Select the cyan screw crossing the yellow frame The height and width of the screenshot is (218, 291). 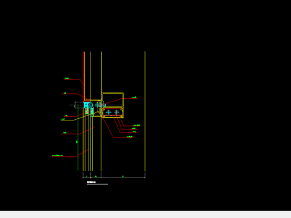pos(101,105)
